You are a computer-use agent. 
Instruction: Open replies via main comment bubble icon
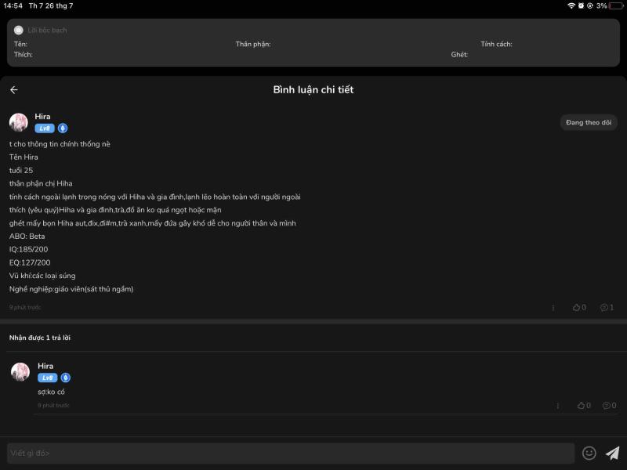pos(605,308)
